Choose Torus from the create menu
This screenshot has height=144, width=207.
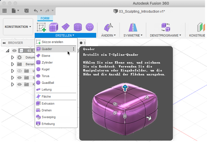(56, 76)
